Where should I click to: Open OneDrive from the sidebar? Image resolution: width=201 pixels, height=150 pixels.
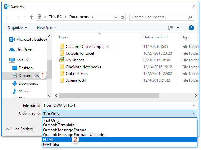[21, 50]
